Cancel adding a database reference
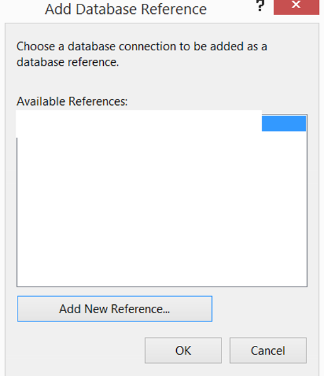 point(268,350)
